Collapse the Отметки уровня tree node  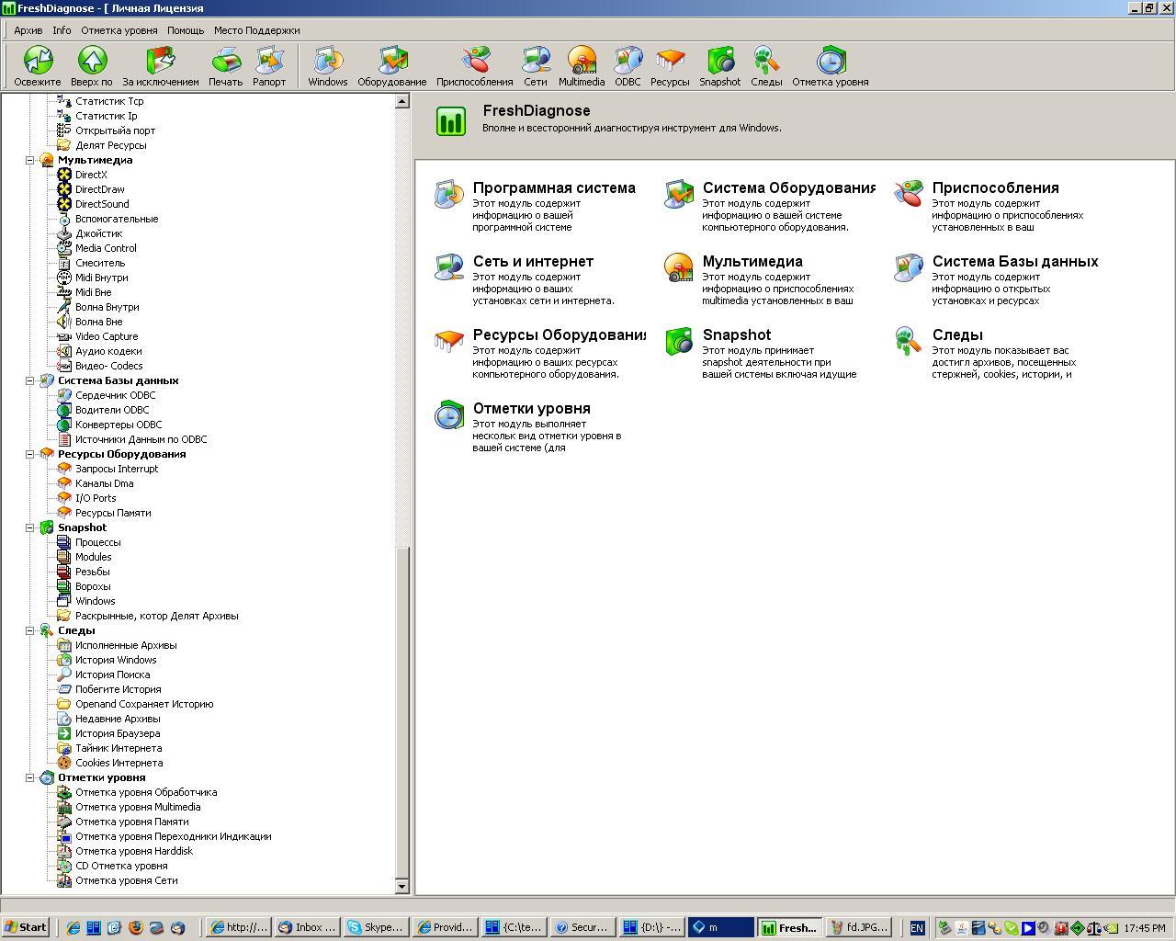29,777
